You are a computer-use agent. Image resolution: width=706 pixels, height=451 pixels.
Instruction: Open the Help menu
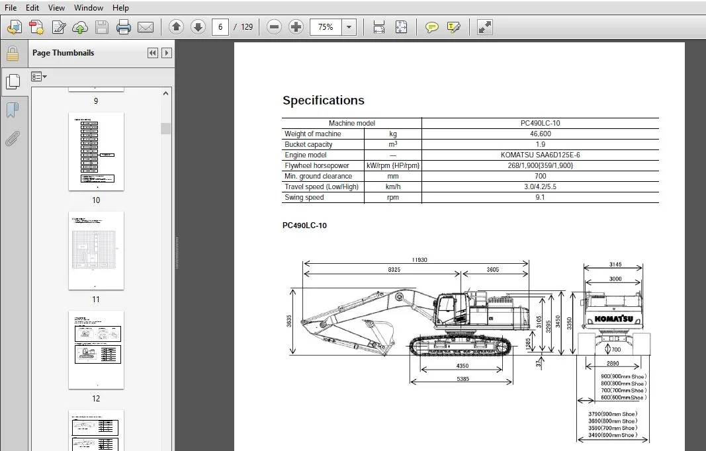[120, 8]
